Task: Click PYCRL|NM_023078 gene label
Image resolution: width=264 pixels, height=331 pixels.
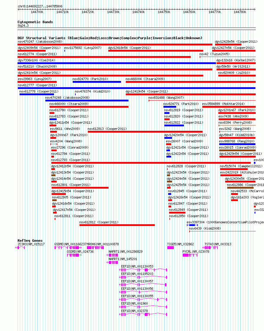Action: tap(196, 252)
